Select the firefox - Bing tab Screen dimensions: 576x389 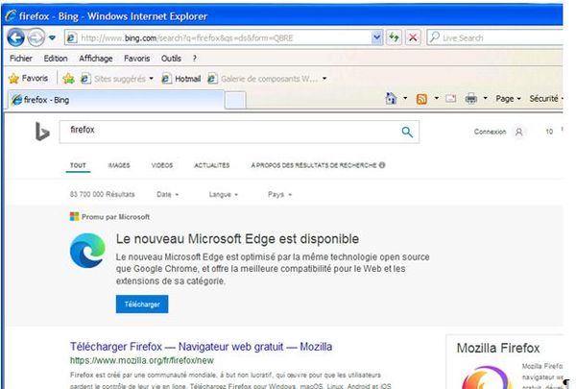coord(115,100)
